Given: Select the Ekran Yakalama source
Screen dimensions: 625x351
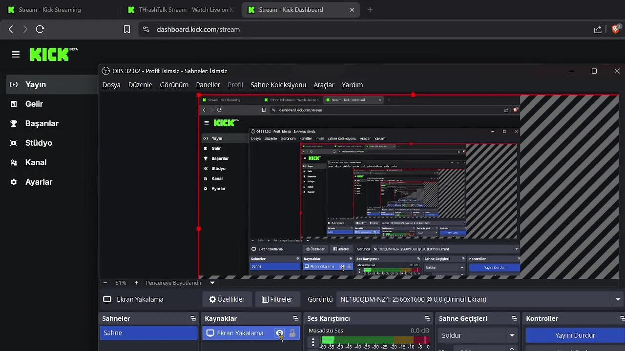Looking at the screenshot, I should tap(251, 333).
